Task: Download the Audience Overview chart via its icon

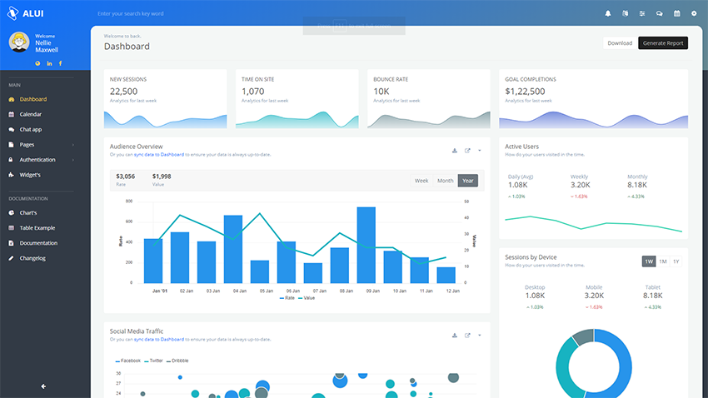Action: pos(455,151)
